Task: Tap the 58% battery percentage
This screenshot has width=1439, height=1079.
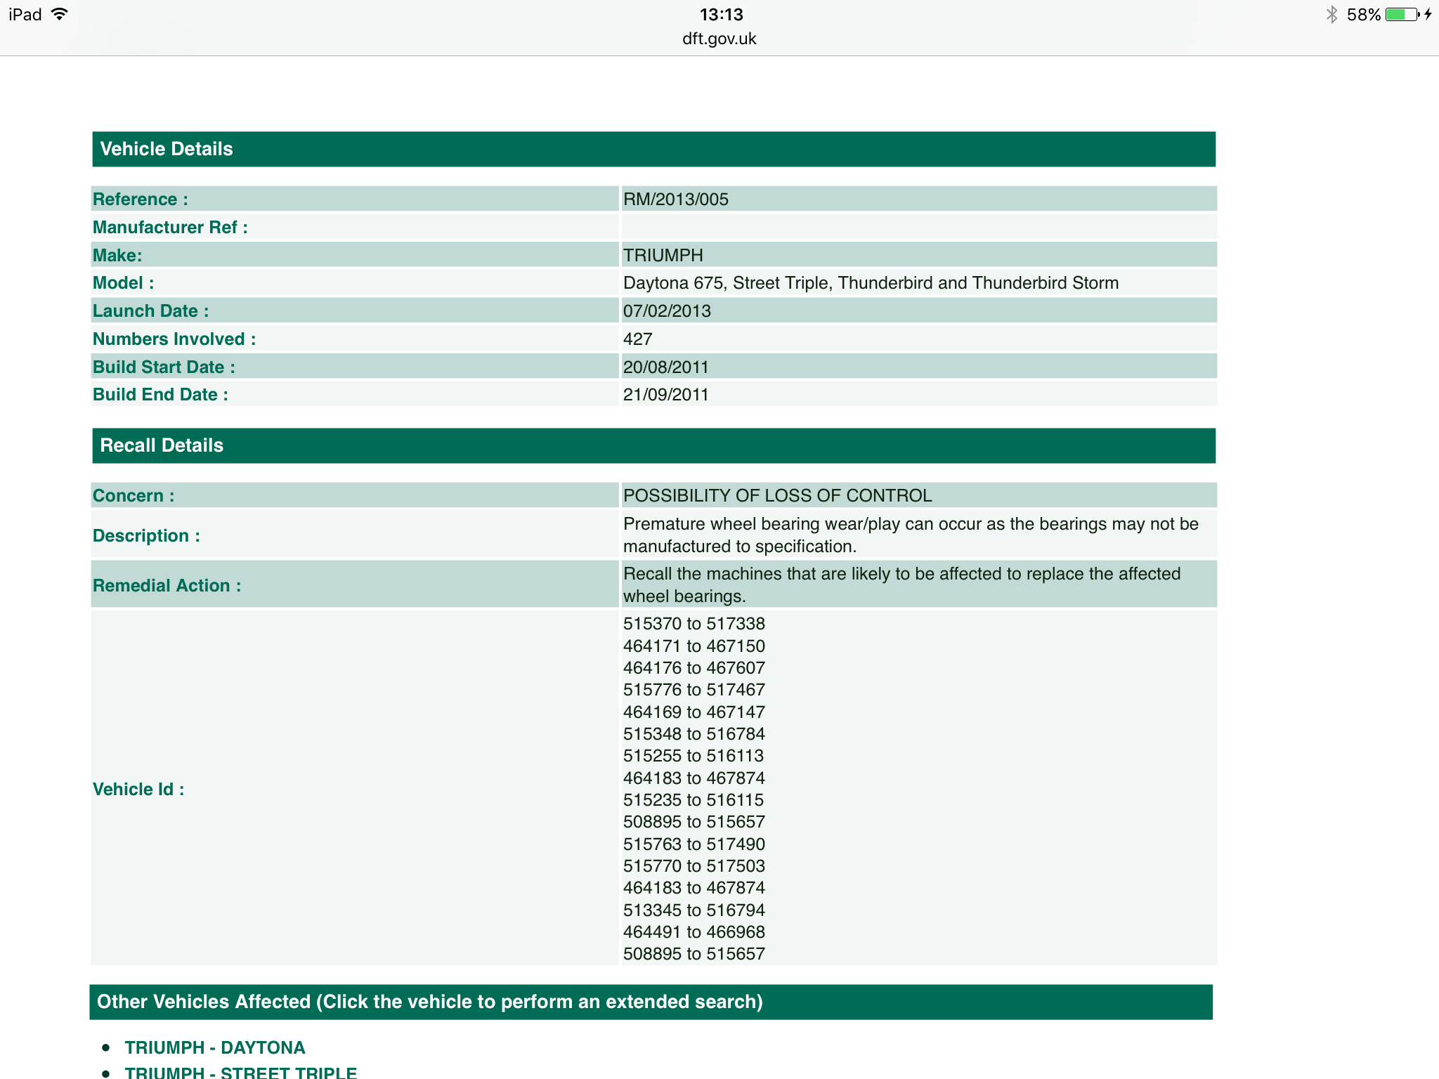Action: pos(1364,15)
